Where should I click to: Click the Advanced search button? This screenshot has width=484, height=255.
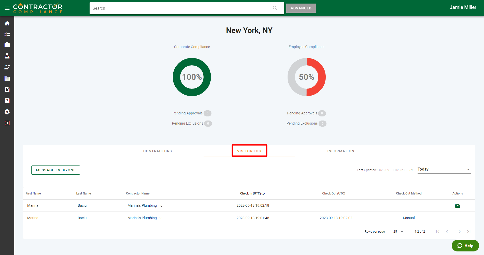click(301, 8)
